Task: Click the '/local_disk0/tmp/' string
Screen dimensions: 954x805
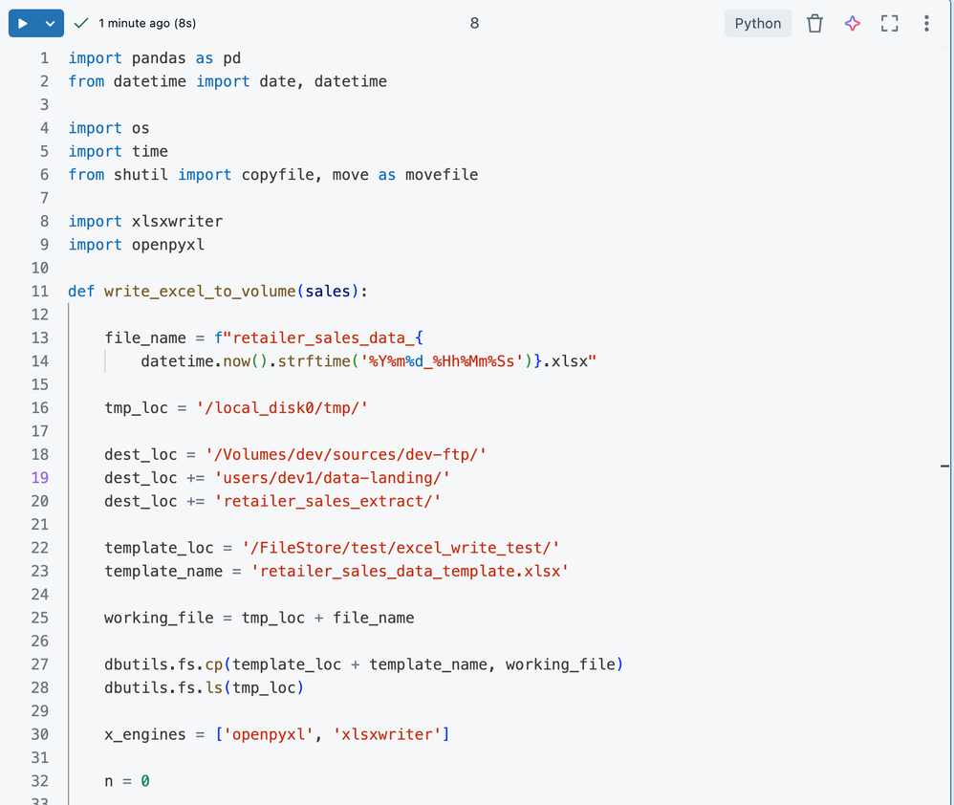Action: tap(282, 408)
